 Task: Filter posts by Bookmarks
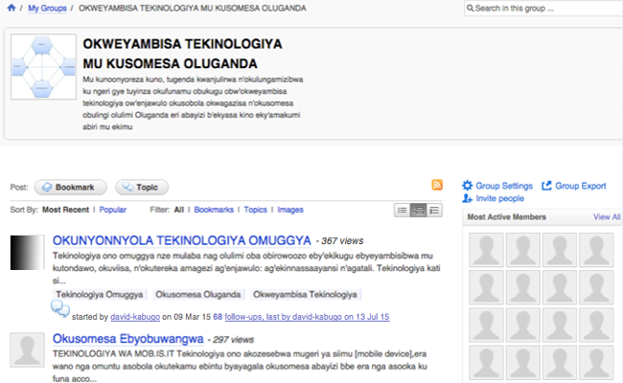click(x=214, y=209)
